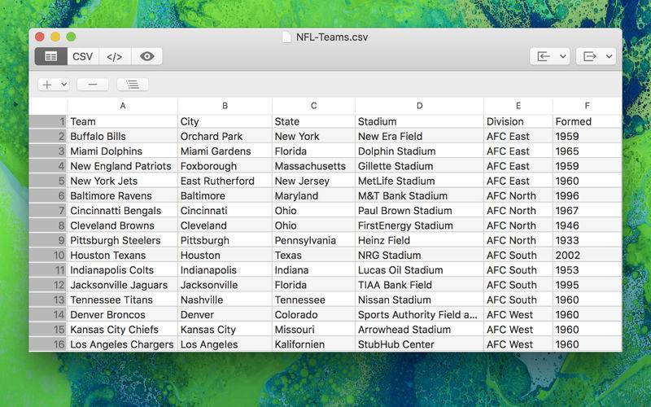This screenshot has width=651, height=407.
Task: Select column A header
Action: [x=123, y=106]
